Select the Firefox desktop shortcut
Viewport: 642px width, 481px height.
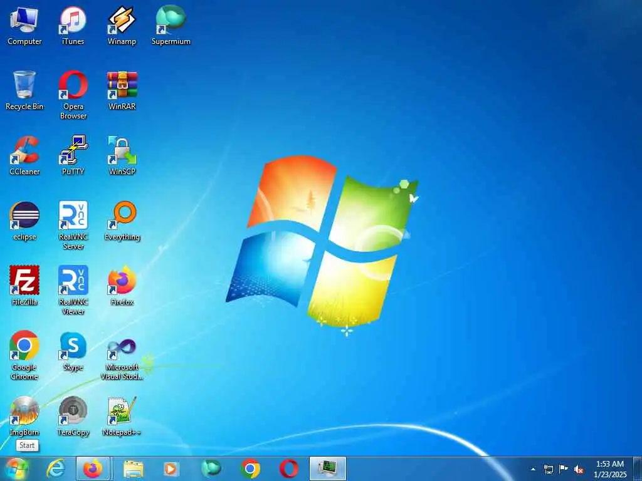[x=122, y=286]
